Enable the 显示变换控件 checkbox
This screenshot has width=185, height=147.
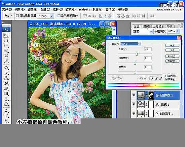click(59, 15)
